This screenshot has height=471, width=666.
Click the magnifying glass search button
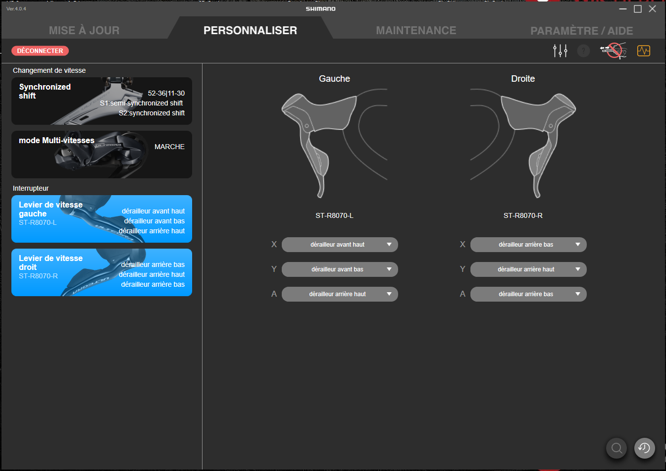[x=616, y=448]
